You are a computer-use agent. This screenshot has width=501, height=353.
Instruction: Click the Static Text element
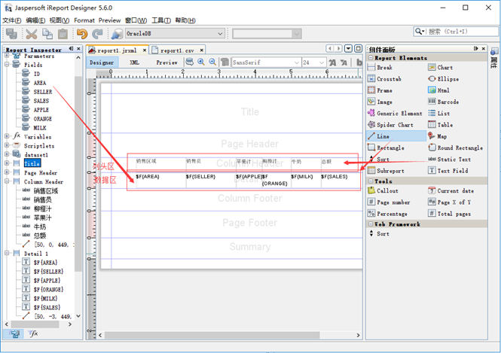pyautogui.click(x=454, y=160)
